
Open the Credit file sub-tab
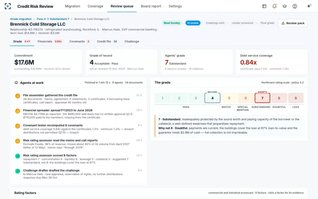[107, 41]
